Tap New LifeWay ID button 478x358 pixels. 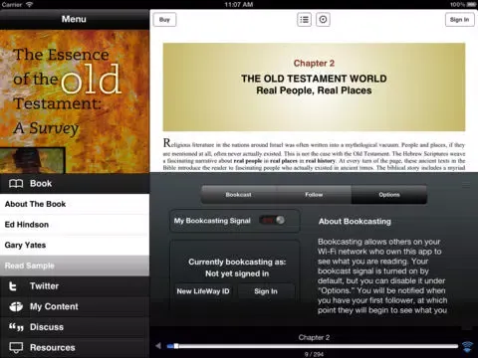[x=203, y=291]
